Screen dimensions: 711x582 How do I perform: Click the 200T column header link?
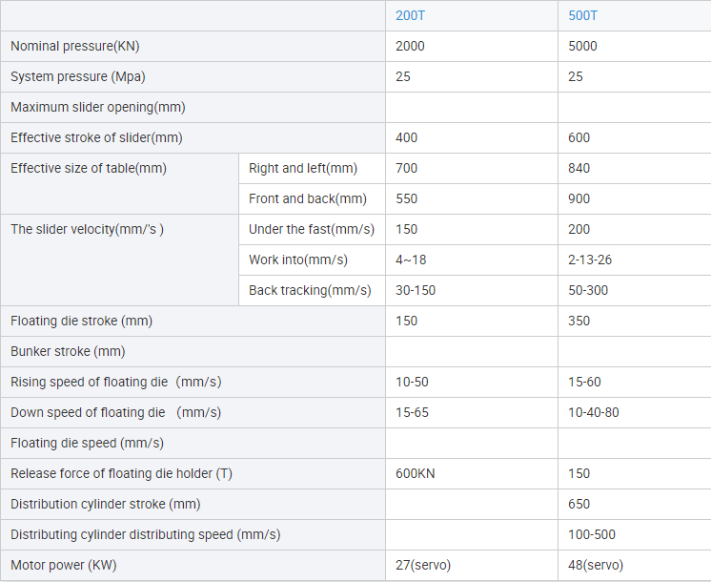click(410, 16)
